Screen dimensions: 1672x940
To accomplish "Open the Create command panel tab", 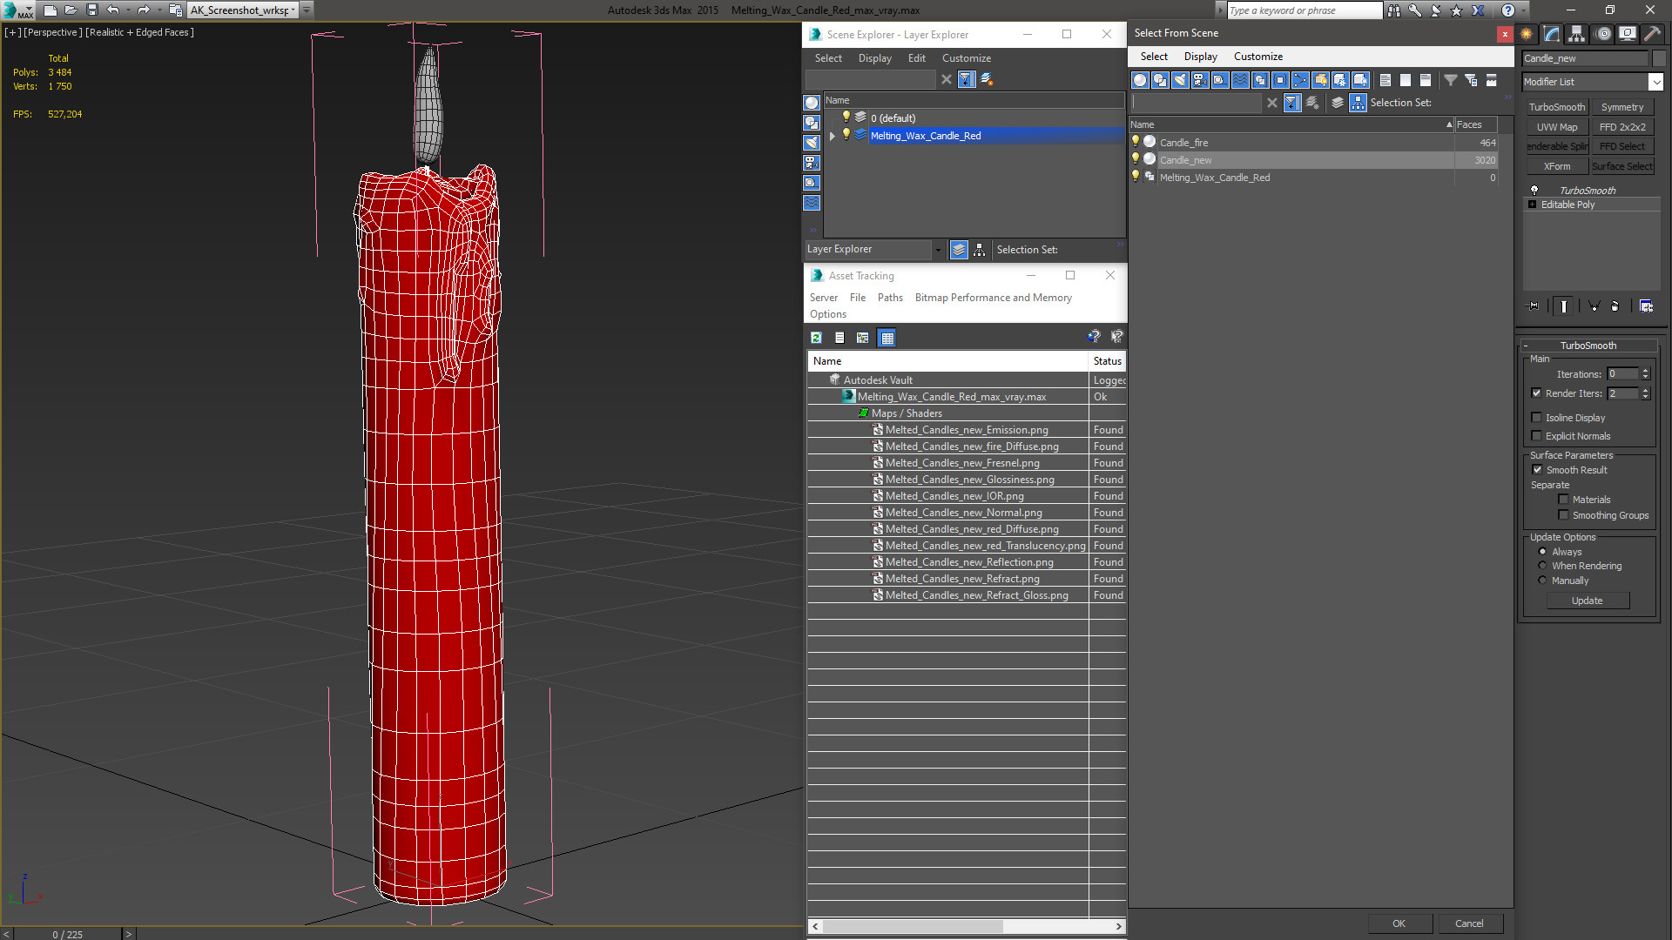I will click(1527, 34).
